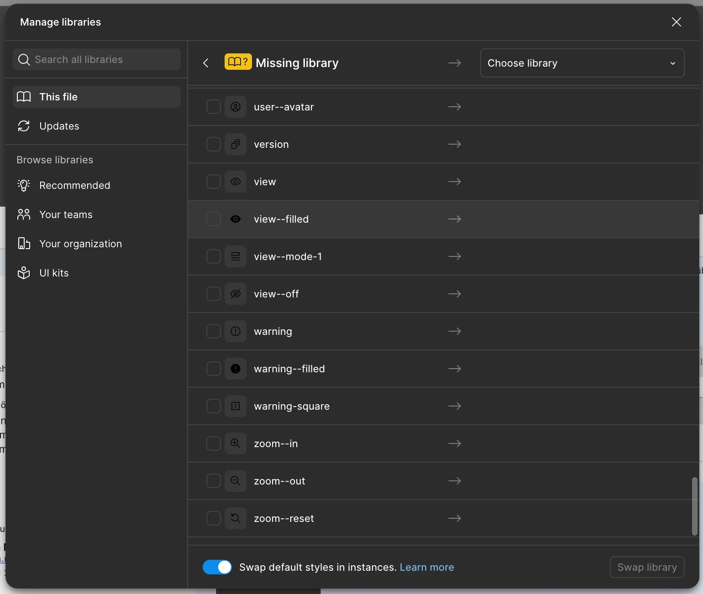Click the warning--filled icon thumbnail

(x=236, y=369)
